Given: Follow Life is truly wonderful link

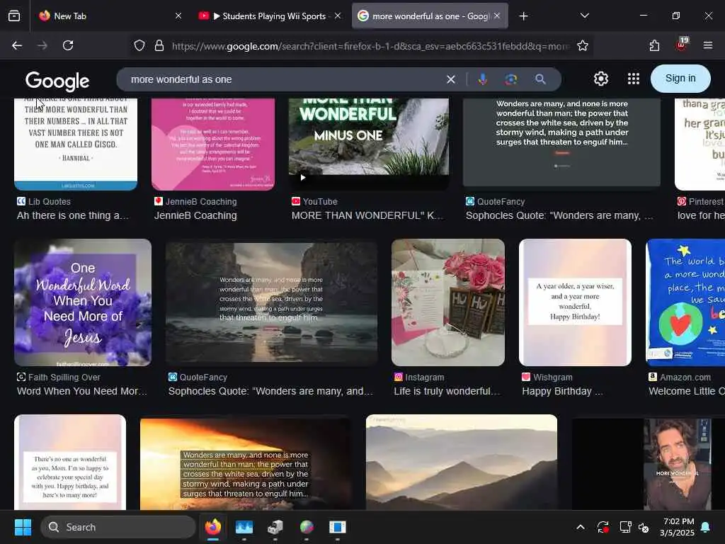Looking at the screenshot, I should 447,391.
